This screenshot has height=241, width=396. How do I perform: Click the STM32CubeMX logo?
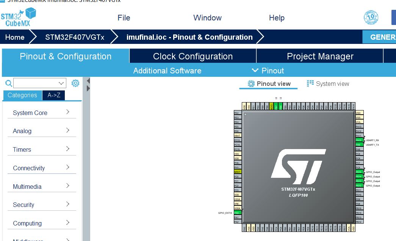pos(19,17)
